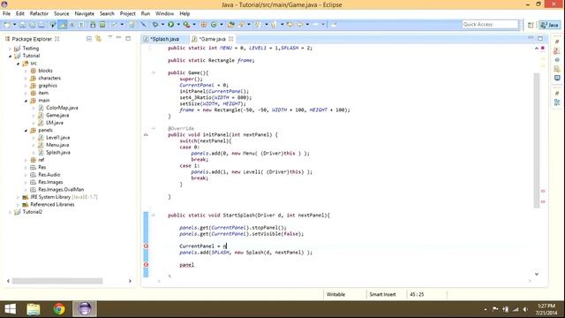Expand the Testing project node
This screenshot has height=318, width=565.
click(x=10, y=49)
